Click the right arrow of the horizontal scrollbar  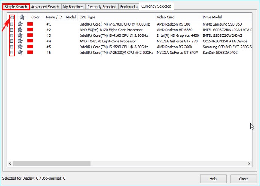click(249, 163)
